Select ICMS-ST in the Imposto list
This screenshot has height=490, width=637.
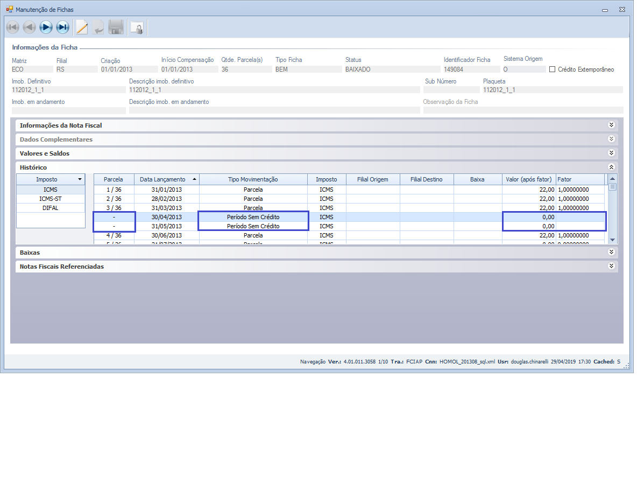click(x=51, y=199)
